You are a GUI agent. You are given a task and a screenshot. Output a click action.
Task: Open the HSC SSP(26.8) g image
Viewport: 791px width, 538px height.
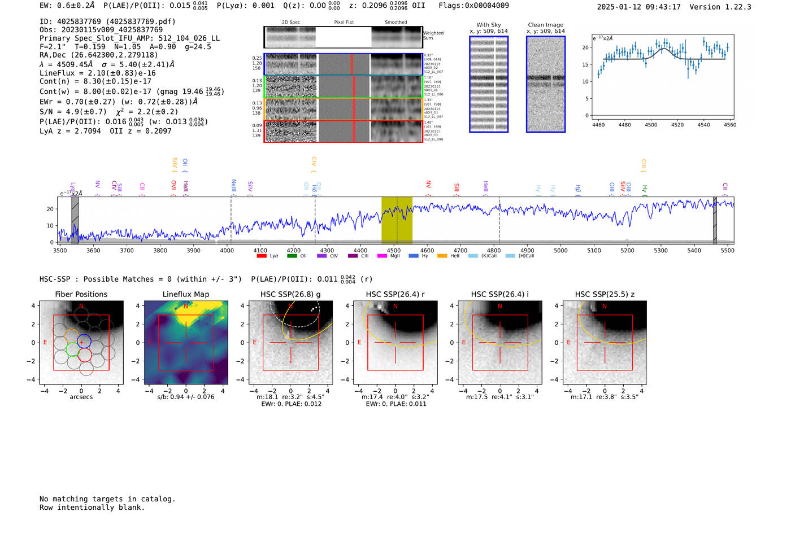tap(290, 343)
